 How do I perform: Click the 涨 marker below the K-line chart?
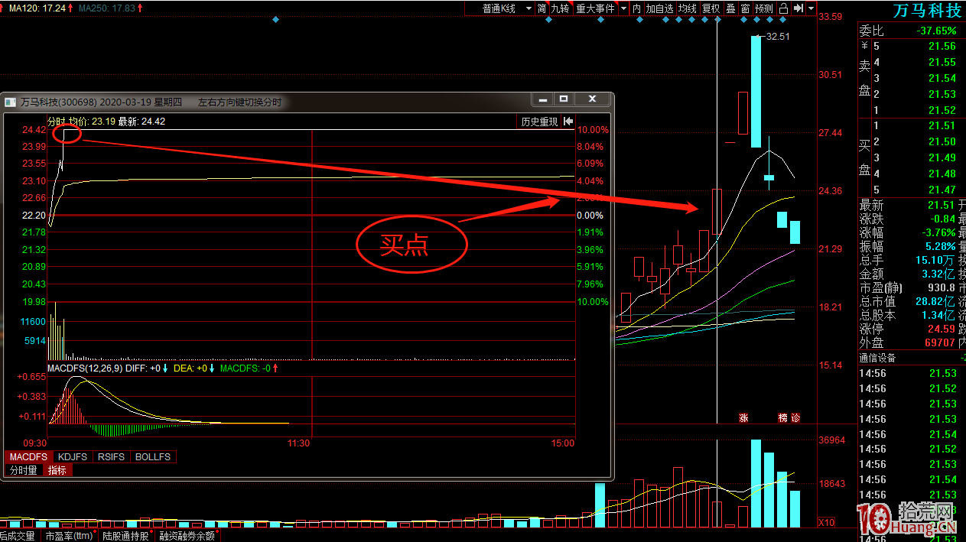743,418
